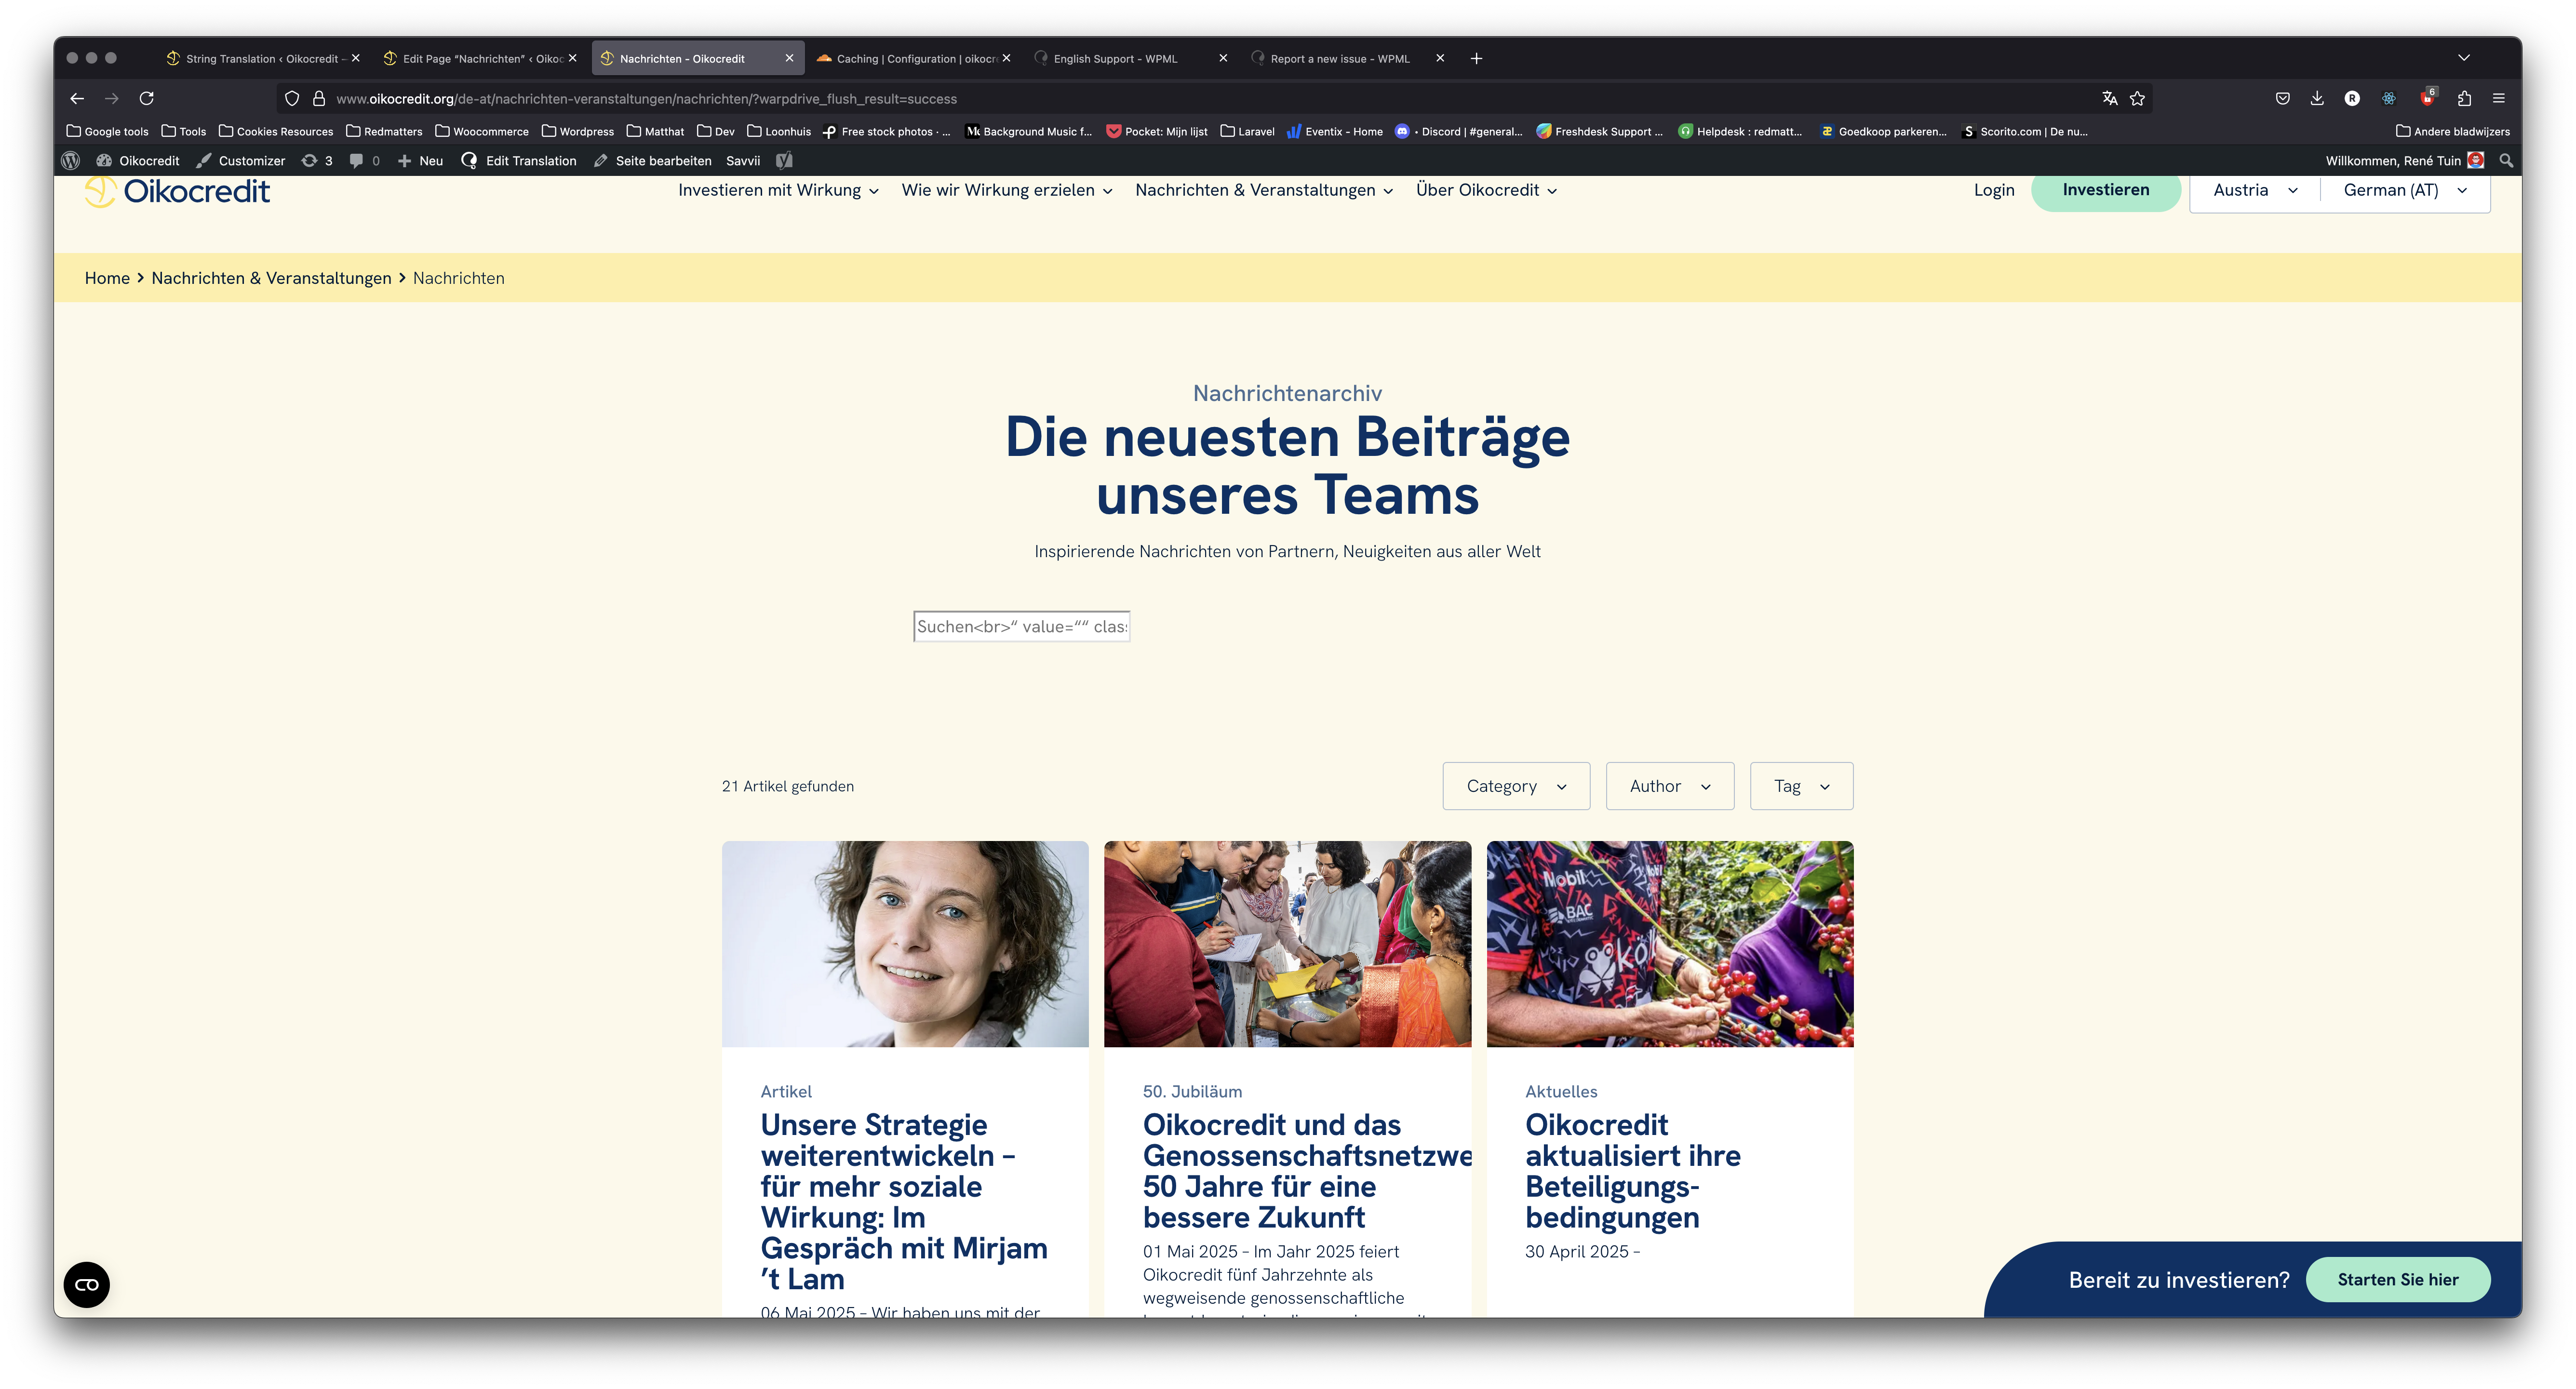Switch to Report a new issue tab
This screenshot has width=2576, height=1389.
pos(1348,58)
